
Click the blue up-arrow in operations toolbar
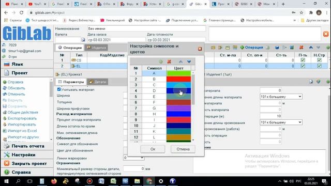(x=311, y=48)
